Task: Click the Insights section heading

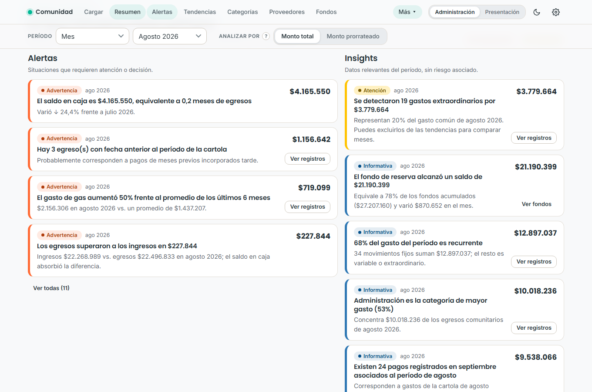Action: click(x=361, y=58)
